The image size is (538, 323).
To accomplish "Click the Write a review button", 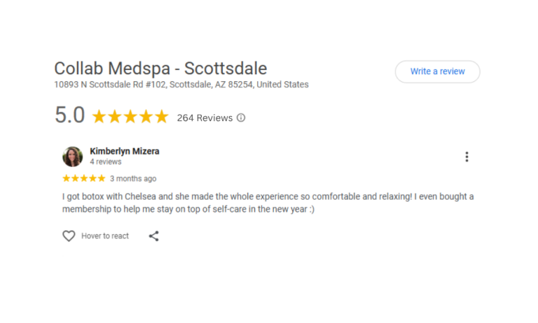I will coord(437,71).
